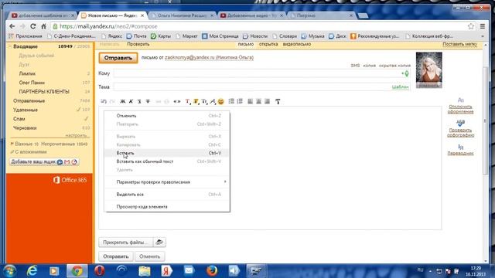Screen dimensions: 495x278
Task: Open the Олег Панин folder
Action: coord(32,83)
